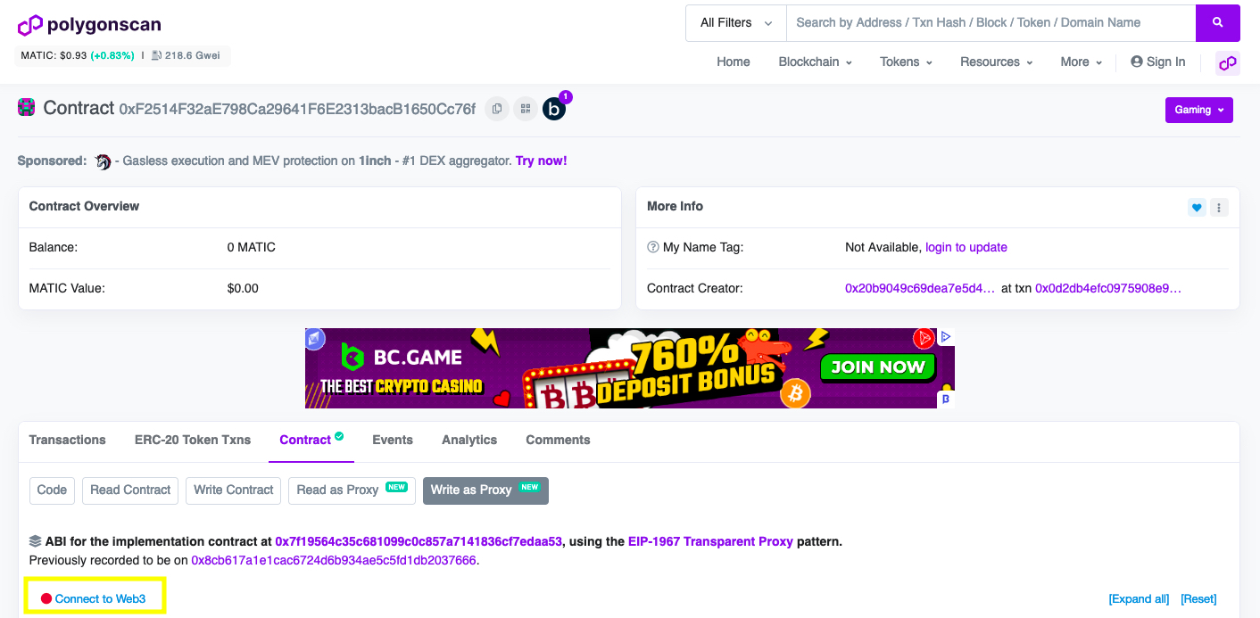This screenshot has height=618, width=1260.
Task: Click the heart icon in More Info
Action: coord(1197,208)
